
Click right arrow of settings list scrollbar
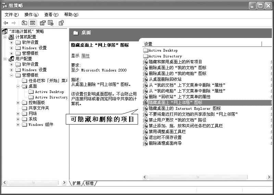[x=269, y=177]
